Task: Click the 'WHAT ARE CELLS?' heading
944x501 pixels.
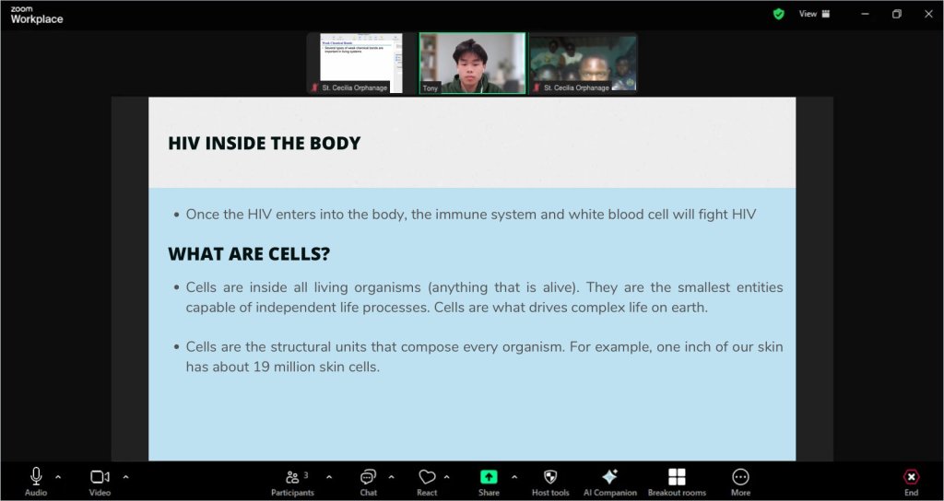Action: [249, 254]
